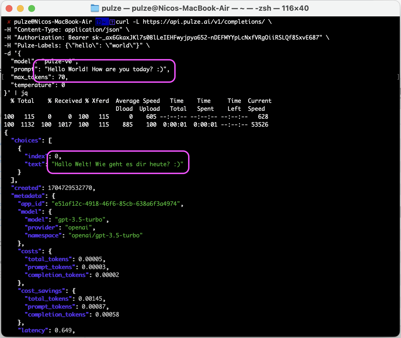This screenshot has height=338, width=401.
Task: Click the window title ending in "-zsh — 116×40"
Action: tap(205, 8)
